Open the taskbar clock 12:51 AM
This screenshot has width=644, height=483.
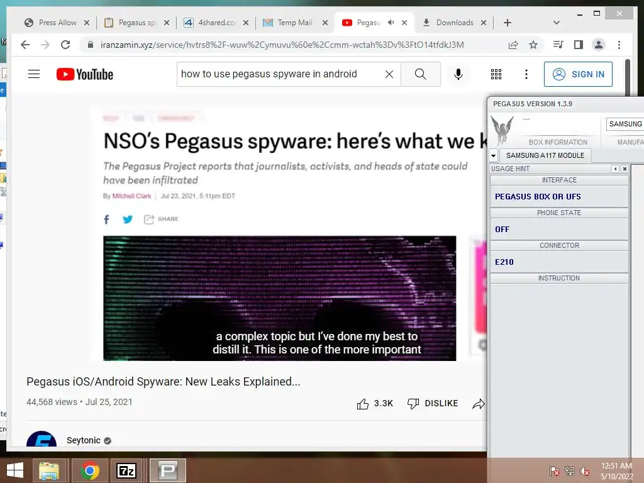coord(616,471)
